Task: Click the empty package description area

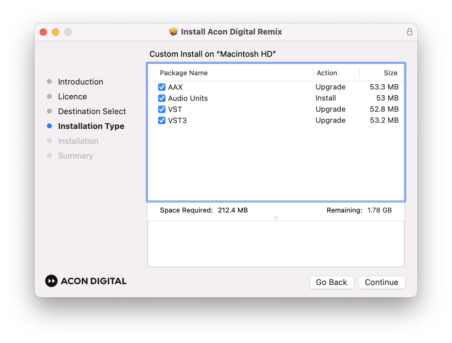Action: tap(276, 244)
